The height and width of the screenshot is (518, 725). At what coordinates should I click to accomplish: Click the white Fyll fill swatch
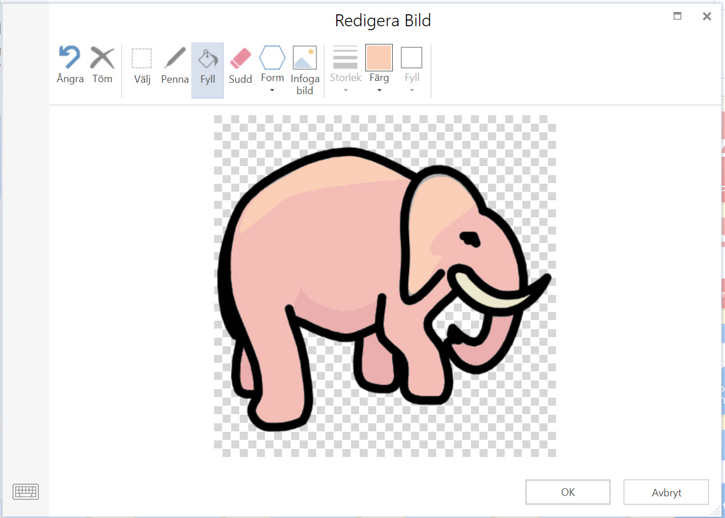pos(412,58)
